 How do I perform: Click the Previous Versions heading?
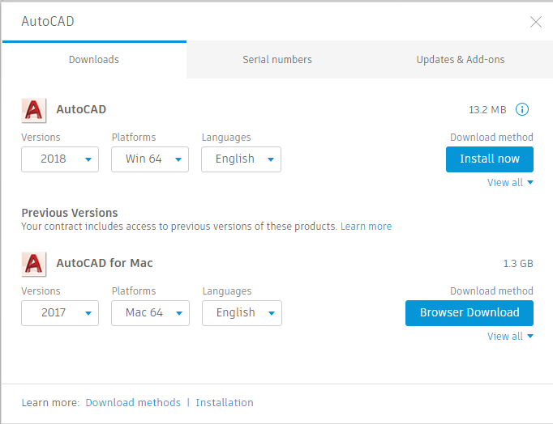click(x=70, y=213)
